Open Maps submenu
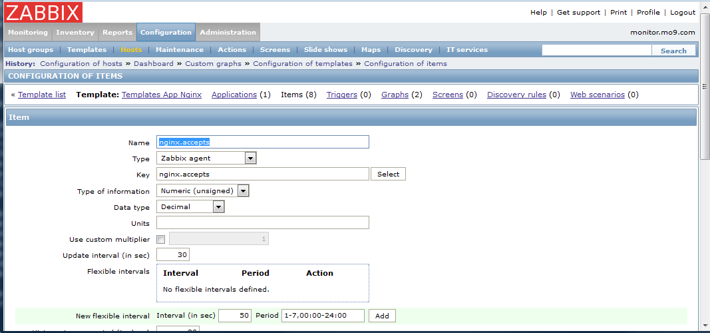 [x=371, y=50]
